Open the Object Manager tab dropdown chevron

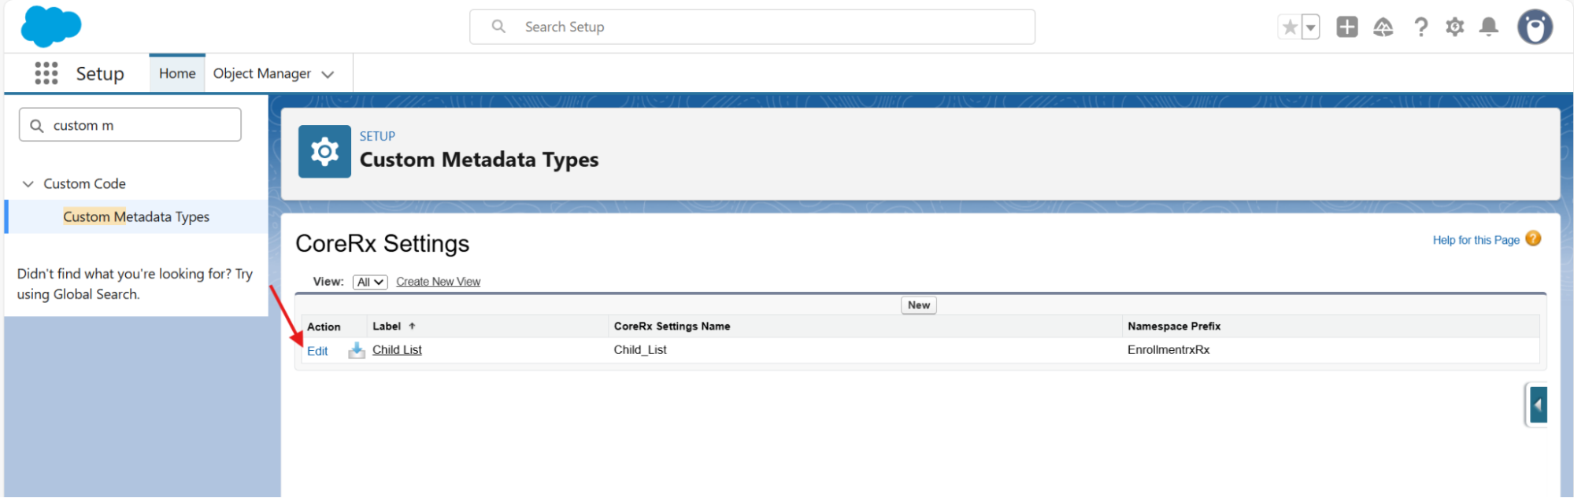[x=328, y=74]
